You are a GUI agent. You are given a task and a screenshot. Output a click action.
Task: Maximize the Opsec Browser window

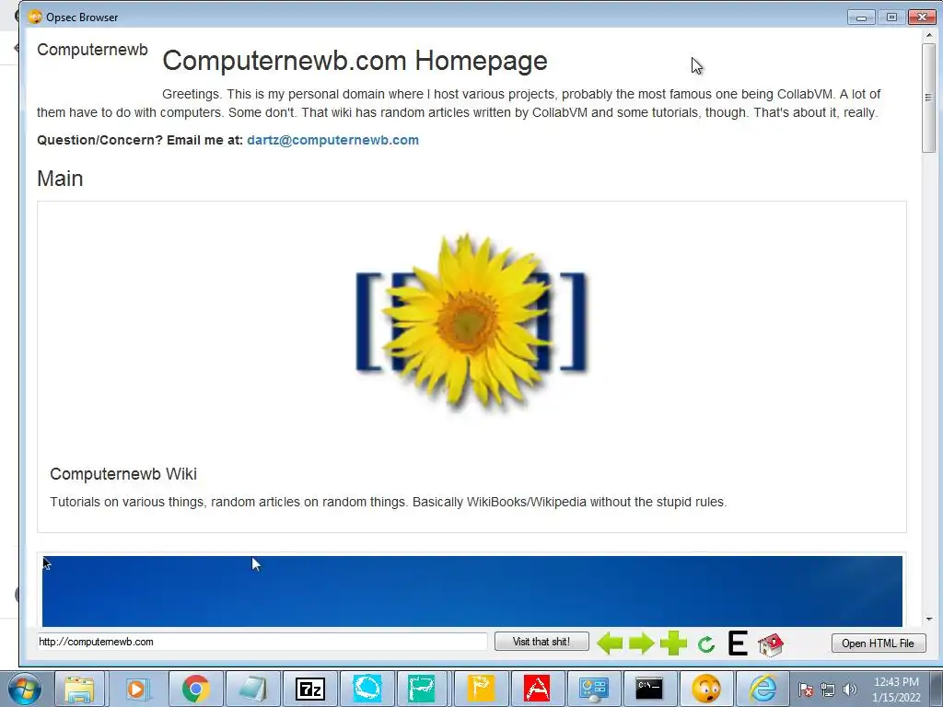click(x=891, y=17)
